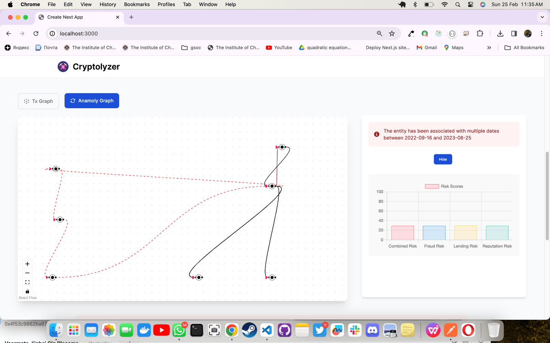550x343 pixels.
Task: Open Docker from the dock
Action: pos(144,330)
